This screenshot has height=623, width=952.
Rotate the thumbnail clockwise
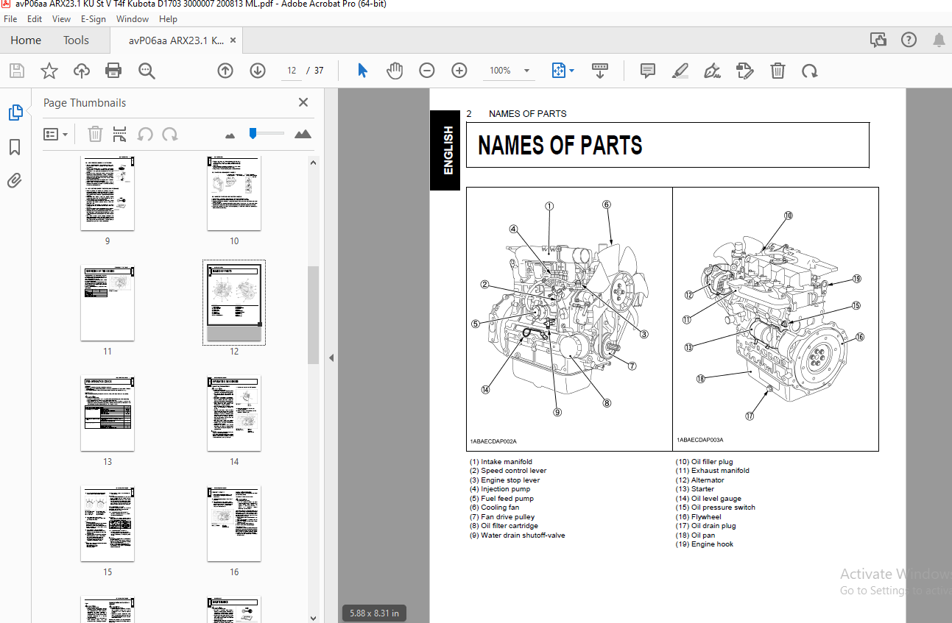(170, 134)
